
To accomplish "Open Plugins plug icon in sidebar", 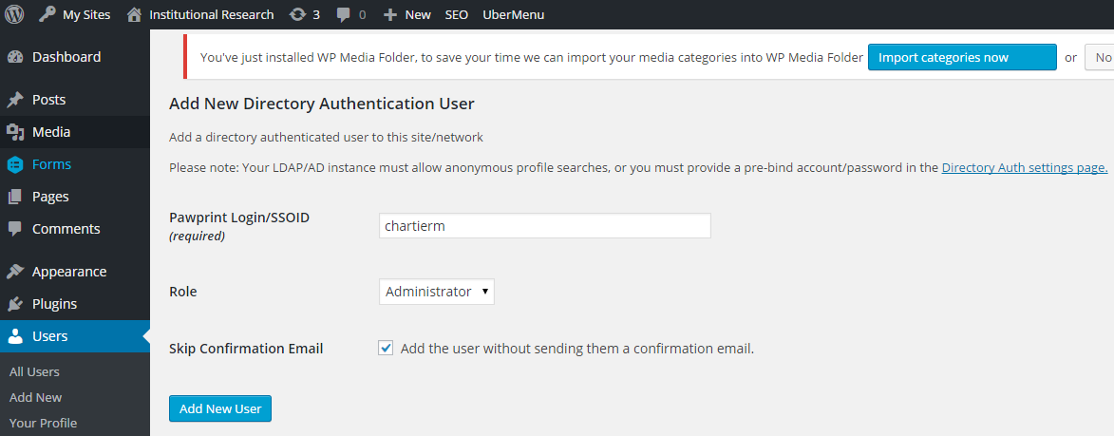I will pos(15,304).
